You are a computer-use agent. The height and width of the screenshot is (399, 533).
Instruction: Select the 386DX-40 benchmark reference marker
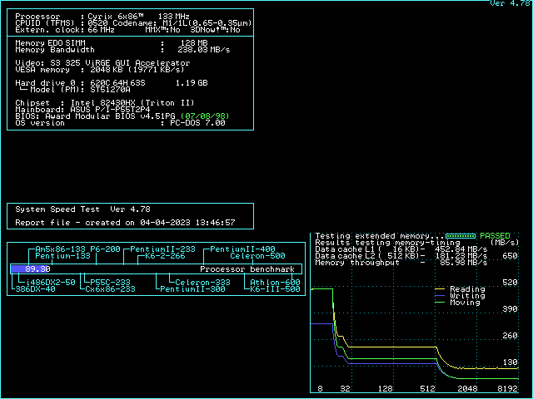35,289
